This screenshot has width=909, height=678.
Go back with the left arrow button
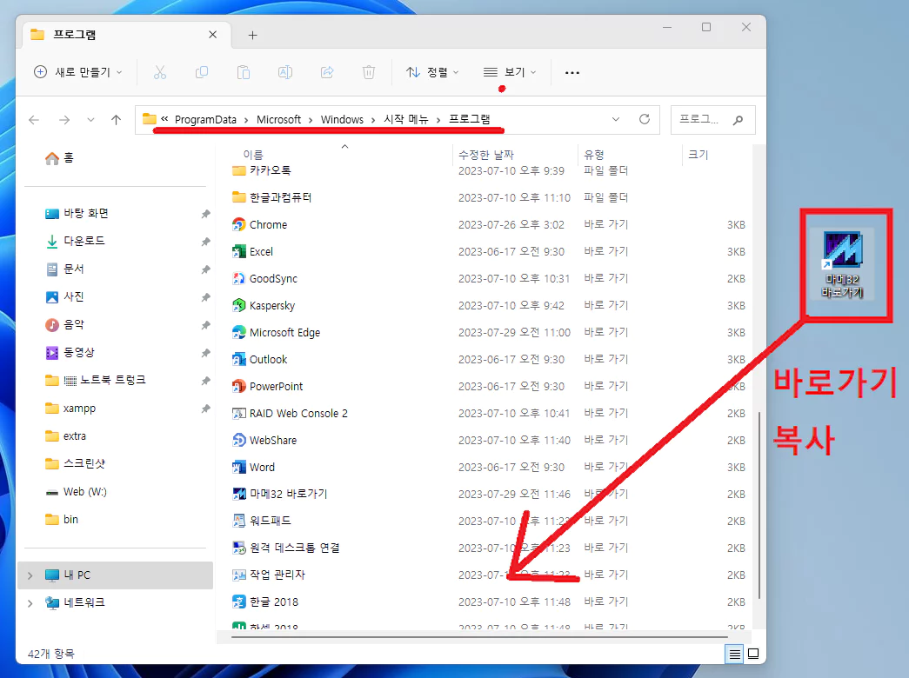coord(34,120)
